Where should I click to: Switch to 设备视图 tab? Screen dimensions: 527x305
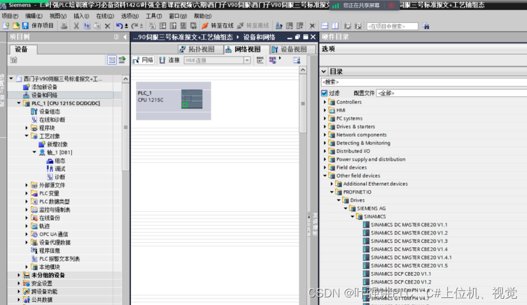click(x=293, y=49)
